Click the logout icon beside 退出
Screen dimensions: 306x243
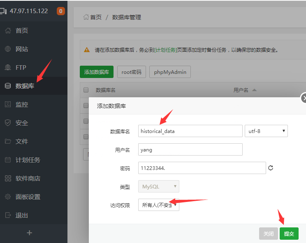coord(8,215)
